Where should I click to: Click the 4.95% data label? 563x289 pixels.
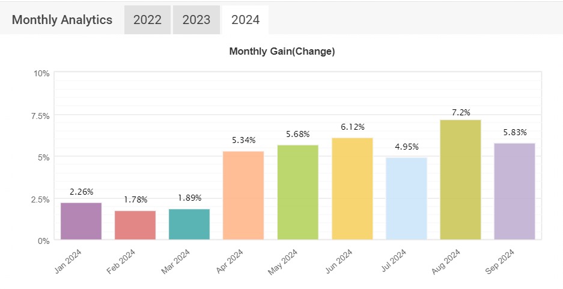click(406, 147)
